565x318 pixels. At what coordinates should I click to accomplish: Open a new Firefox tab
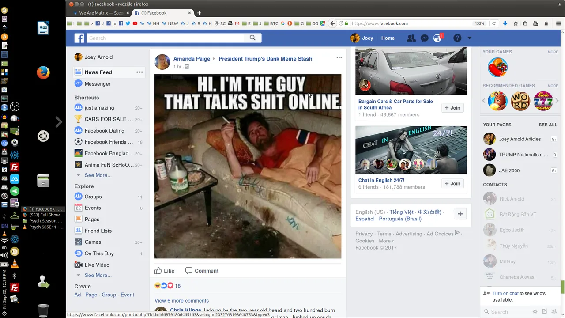coord(199,13)
